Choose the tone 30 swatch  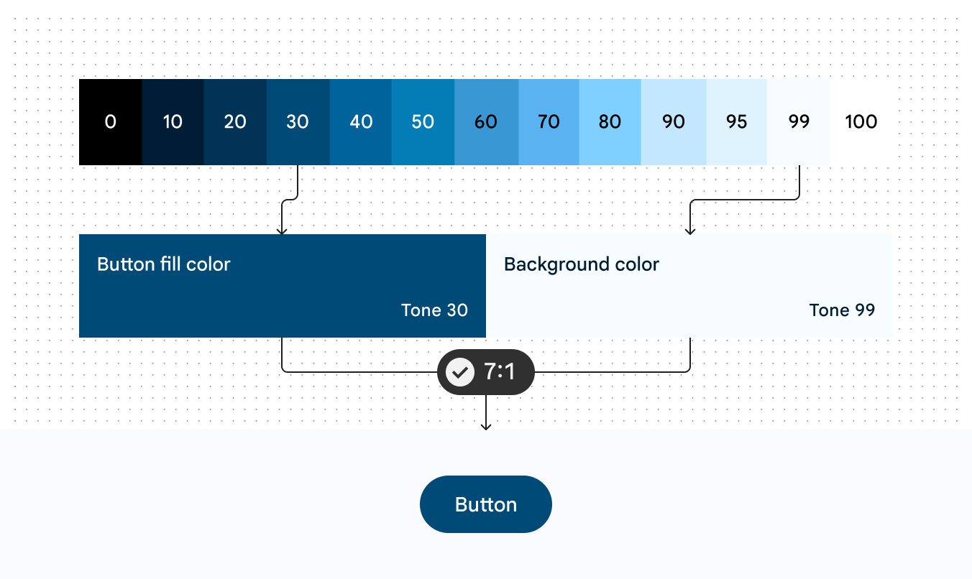tap(298, 122)
